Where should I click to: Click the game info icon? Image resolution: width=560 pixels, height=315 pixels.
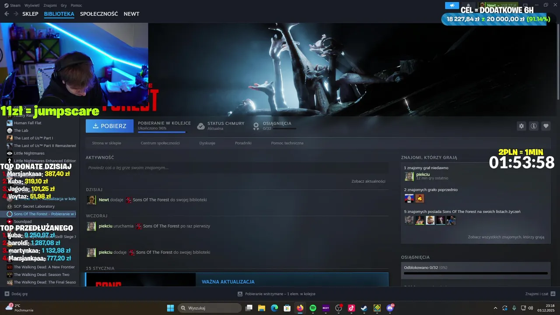pos(533,126)
